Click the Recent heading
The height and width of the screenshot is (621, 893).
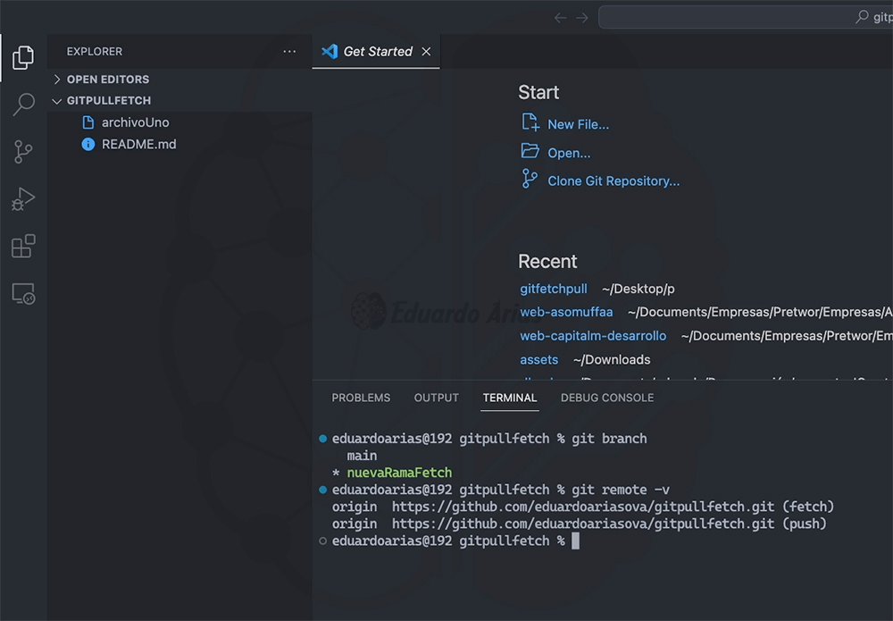click(547, 262)
